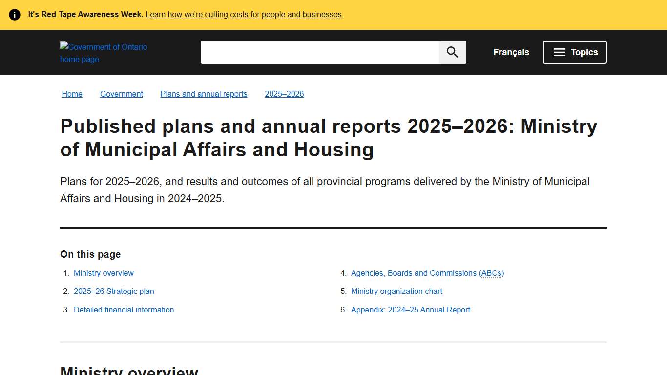Click inside the search input field
The width and height of the screenshot is (667, 375).
point(317,52)
